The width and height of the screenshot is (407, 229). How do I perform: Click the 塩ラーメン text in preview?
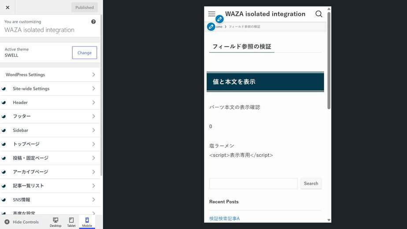pos(222,146)
